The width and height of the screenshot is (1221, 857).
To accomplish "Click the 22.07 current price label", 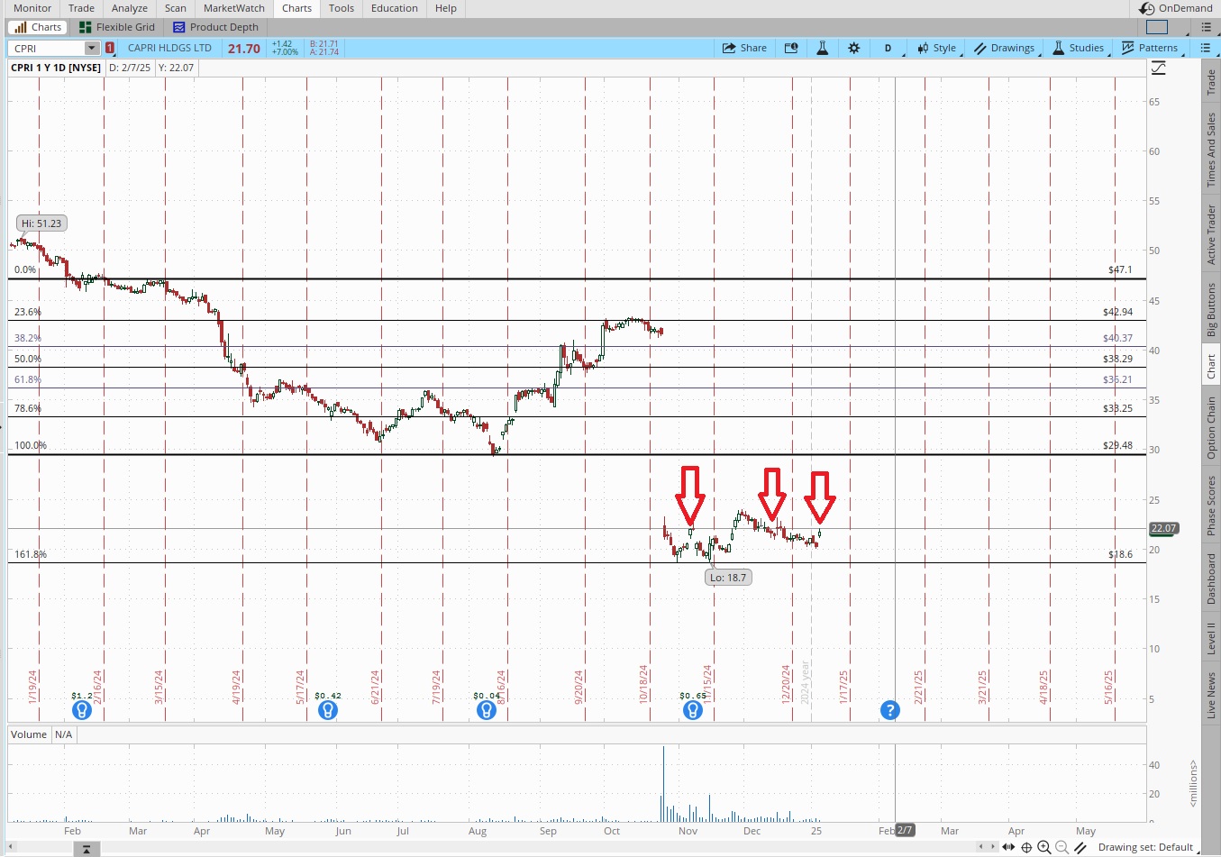I will (x=1163, y=528).
